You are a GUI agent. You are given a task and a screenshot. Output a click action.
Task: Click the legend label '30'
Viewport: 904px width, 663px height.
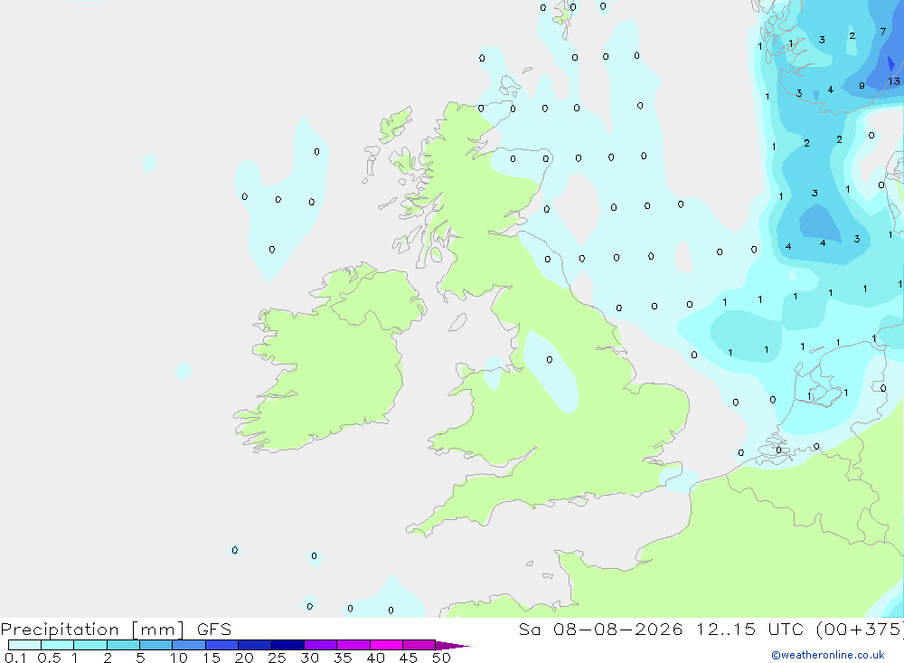click(x=310, y=658)
